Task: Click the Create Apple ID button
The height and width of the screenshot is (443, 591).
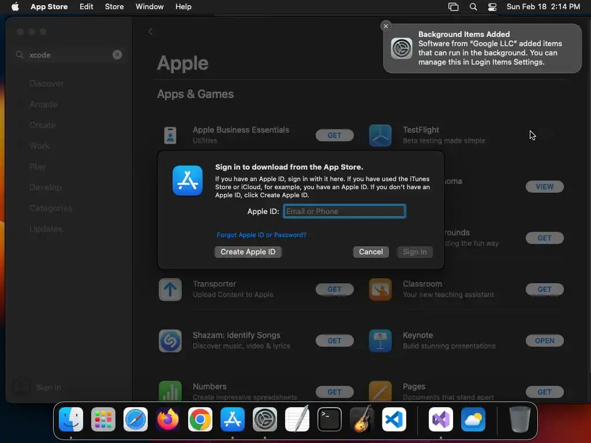Action: [x=248, y=251]
